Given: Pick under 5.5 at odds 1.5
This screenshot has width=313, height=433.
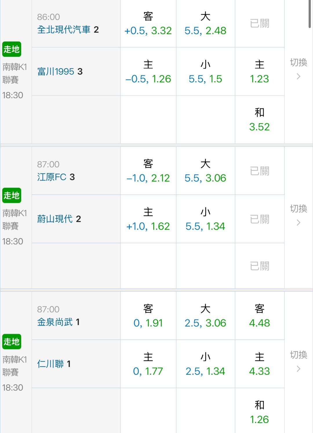Looking at the screenshot, I should (205, 72).
